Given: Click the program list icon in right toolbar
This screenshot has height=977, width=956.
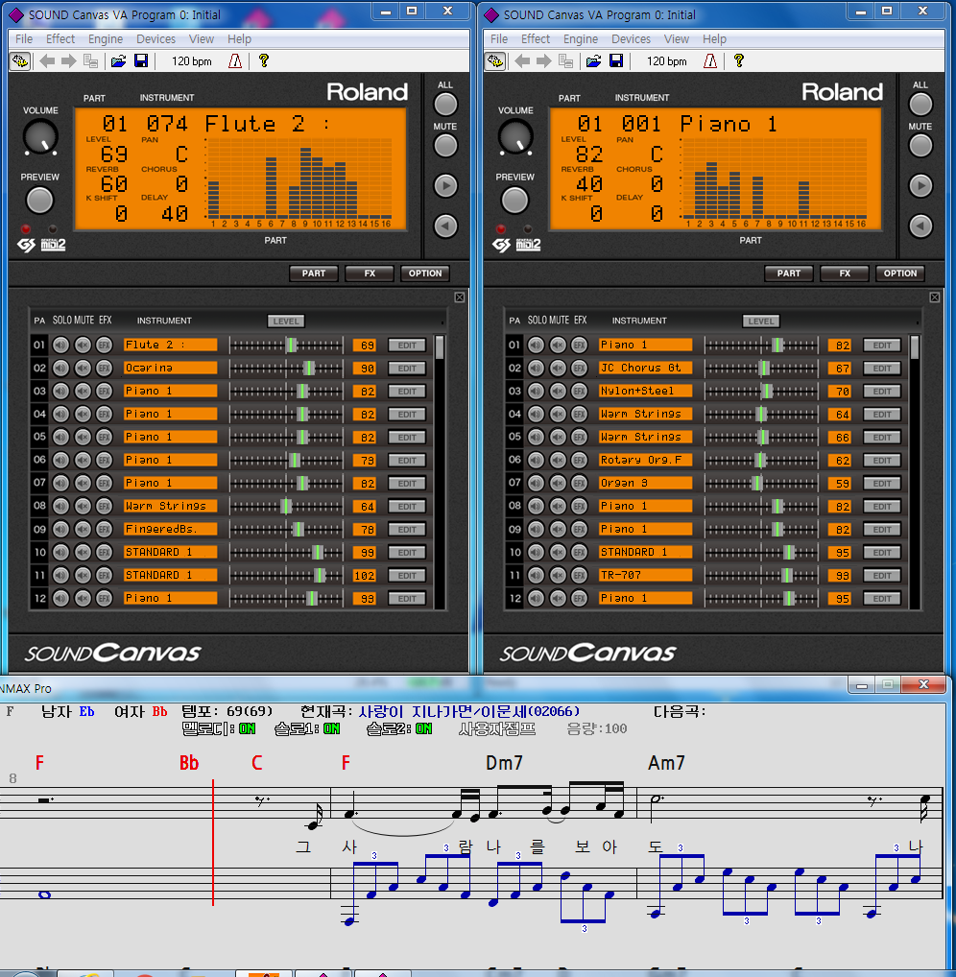Looking at the screenshot, I should (566, 61).
